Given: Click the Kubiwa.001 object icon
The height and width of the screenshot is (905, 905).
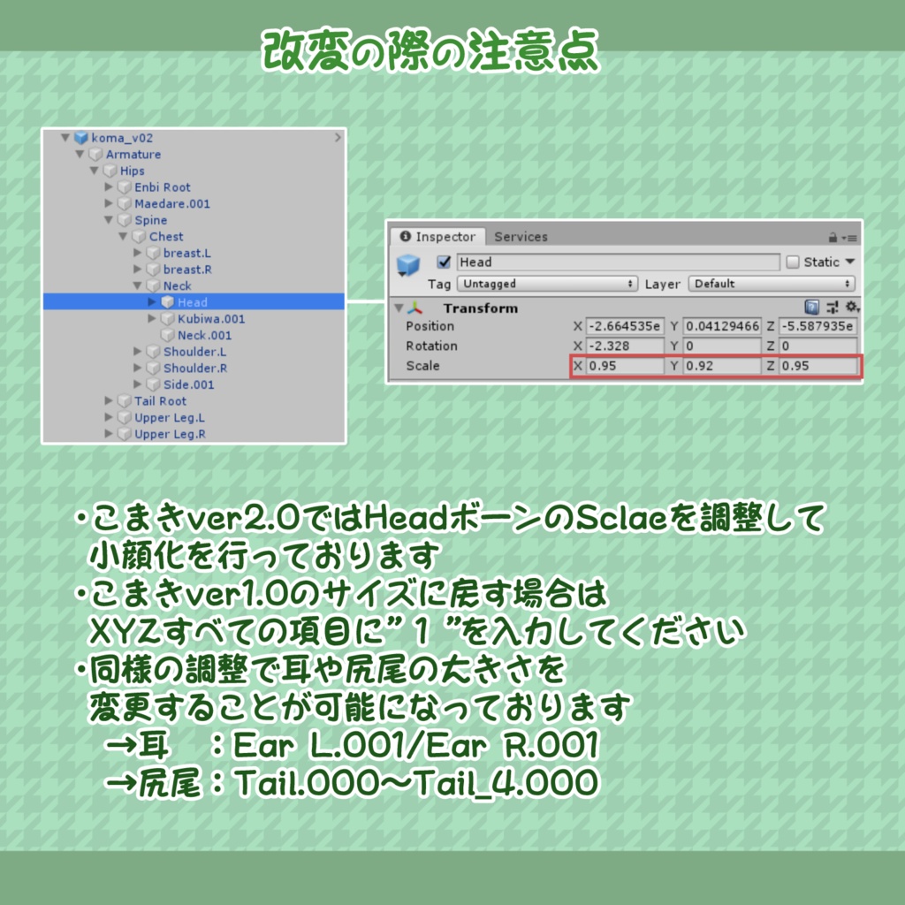Looking at the screenshot, I should pos(168,318).
